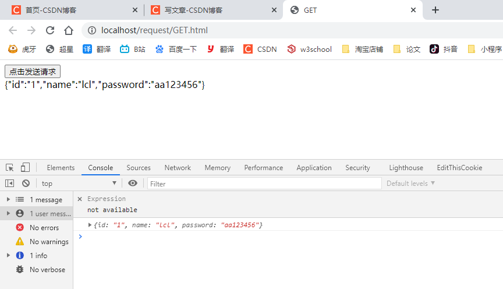Open the 抖音 bookmark
Screen dimensions: 503x289
tap(444, 49)
